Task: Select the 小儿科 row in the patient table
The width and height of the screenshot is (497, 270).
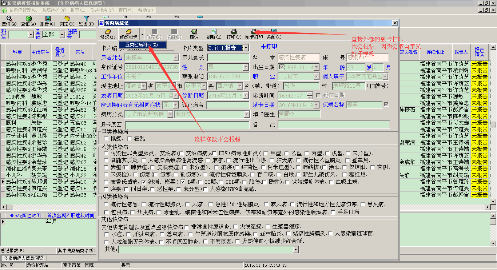Action: [x=49, y=175]
